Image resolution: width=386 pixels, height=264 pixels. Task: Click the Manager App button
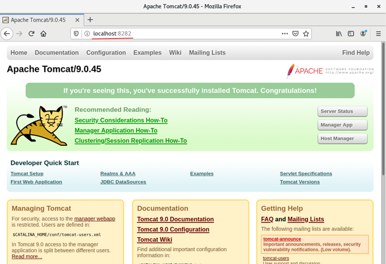click(x=342, y=125)
